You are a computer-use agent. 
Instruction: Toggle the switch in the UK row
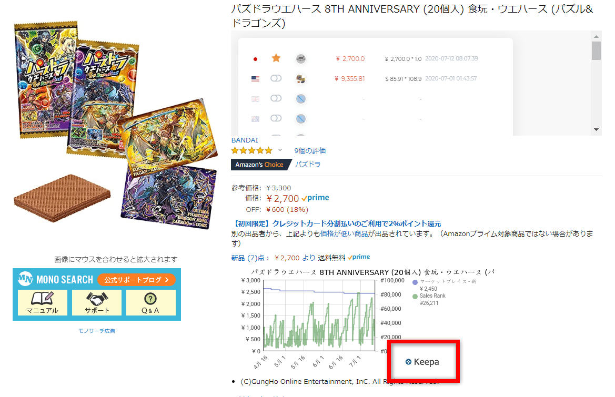(276, 98)
